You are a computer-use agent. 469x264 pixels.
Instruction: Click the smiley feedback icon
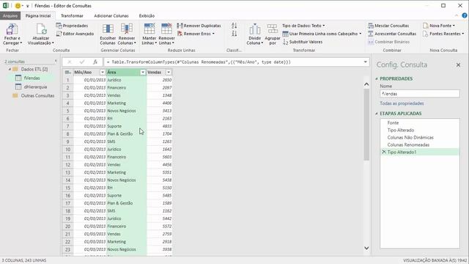point(18,6)
